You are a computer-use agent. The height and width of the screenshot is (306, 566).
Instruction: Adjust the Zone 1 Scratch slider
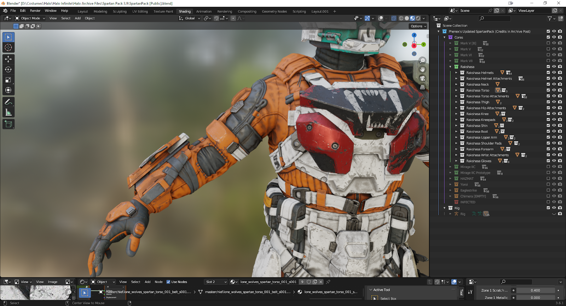(535, 290)
